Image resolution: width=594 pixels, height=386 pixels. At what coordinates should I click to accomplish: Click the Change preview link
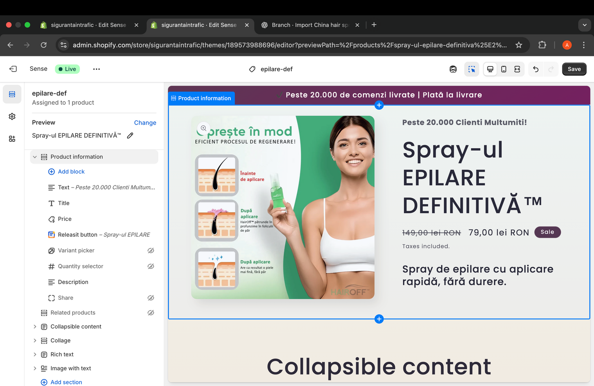(x=145, y=123)
